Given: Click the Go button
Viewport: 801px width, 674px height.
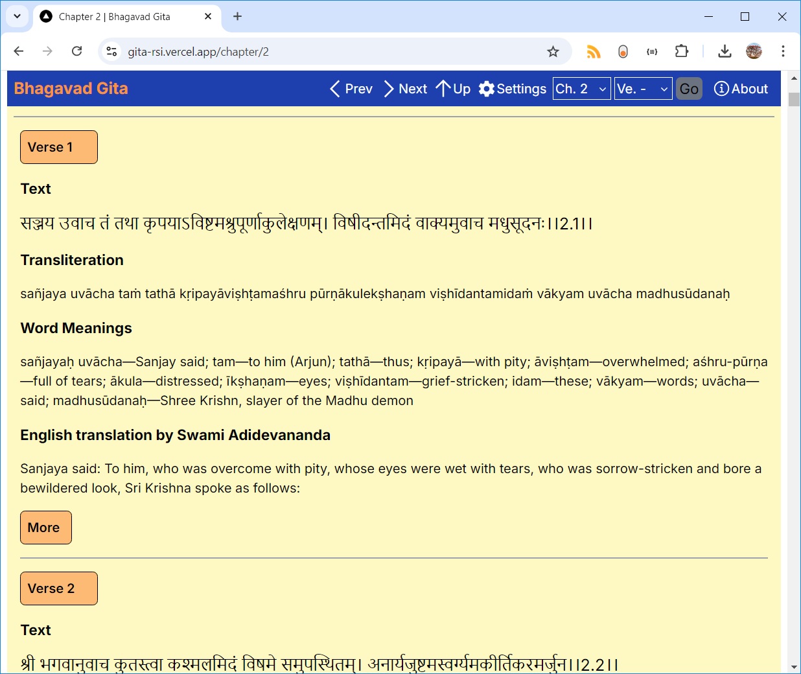Looking at the screenshot, I should pos(689,89).
